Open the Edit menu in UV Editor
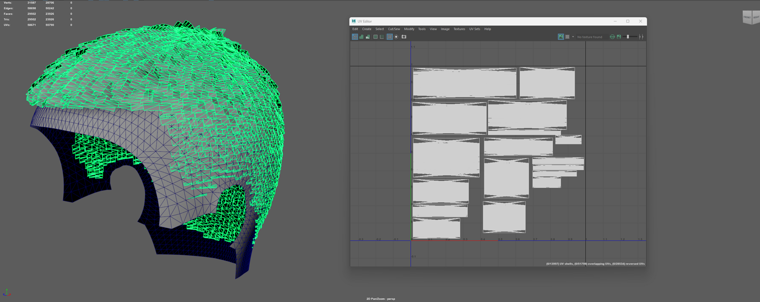The width and height of the screenshot is (760, 302). 355,29
